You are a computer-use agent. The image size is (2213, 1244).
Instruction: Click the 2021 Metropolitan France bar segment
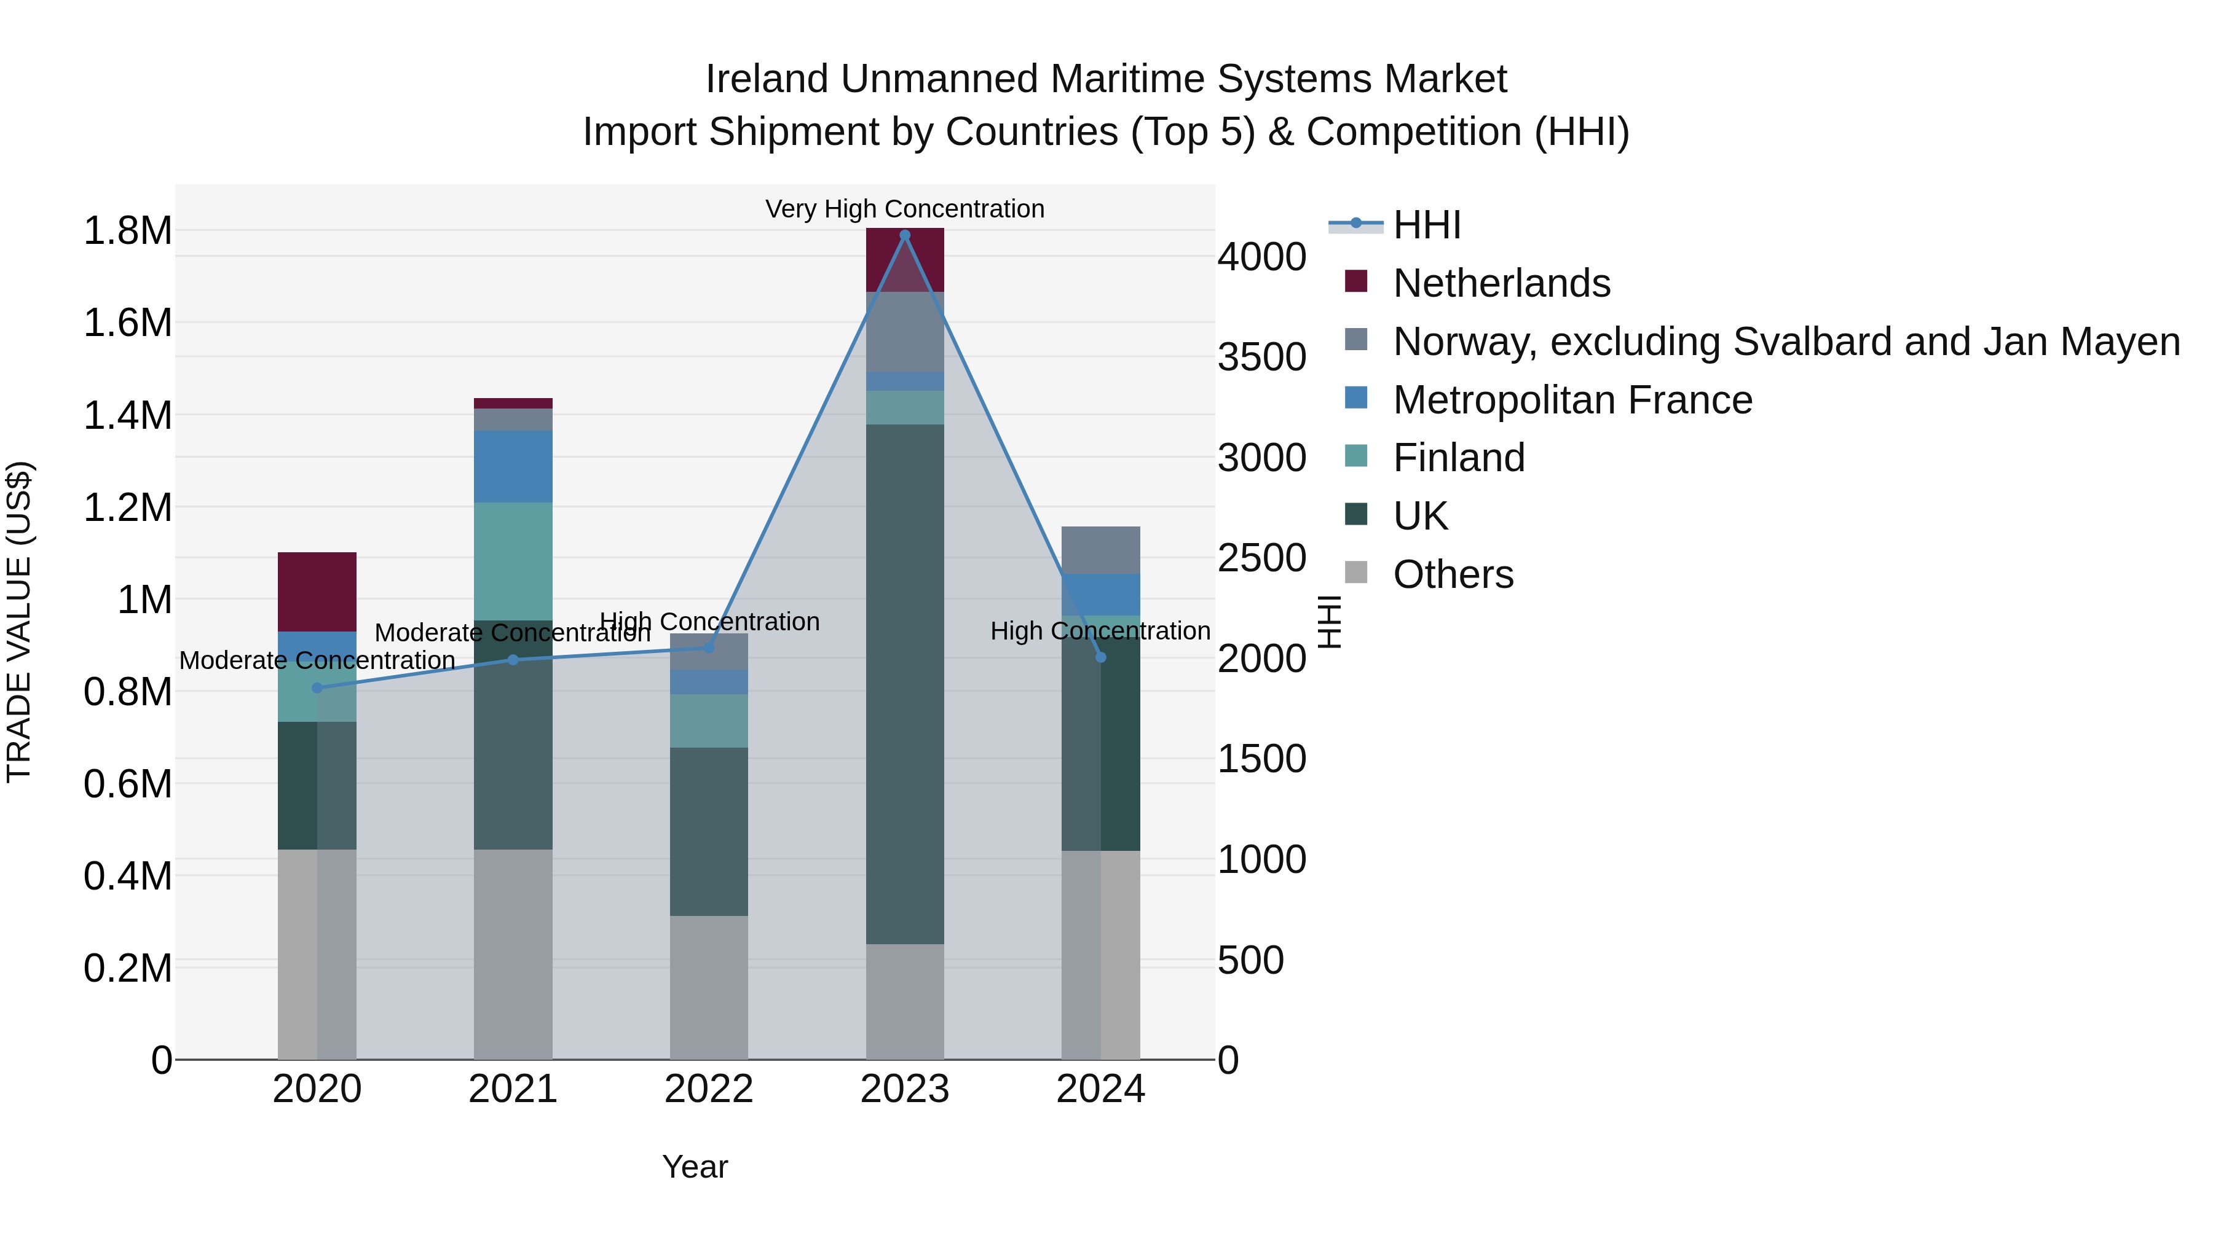513,467
